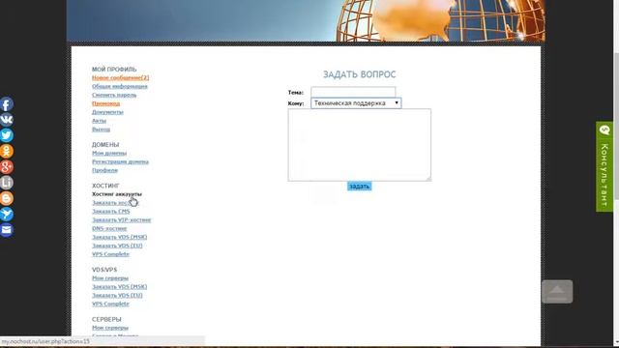
Task: Open Мои серверы under Серверы
Action: pyautogui.click(x=110, y=328)
